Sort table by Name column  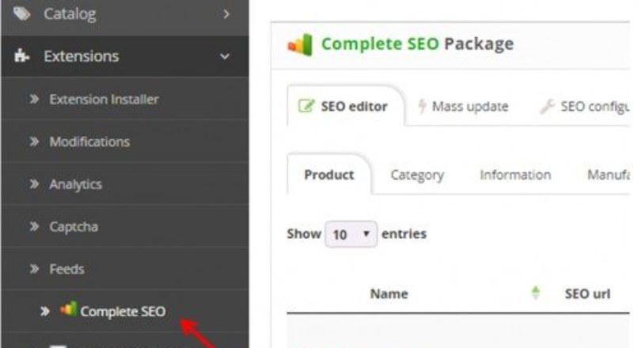pos(389,293)
